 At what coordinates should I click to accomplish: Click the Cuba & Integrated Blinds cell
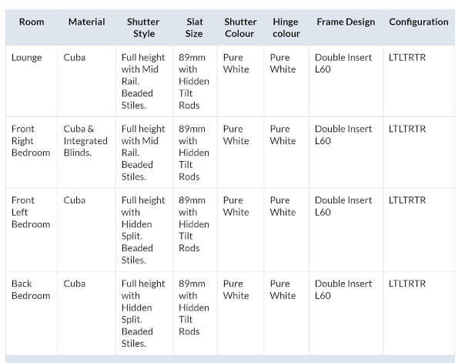click(85, 140)
